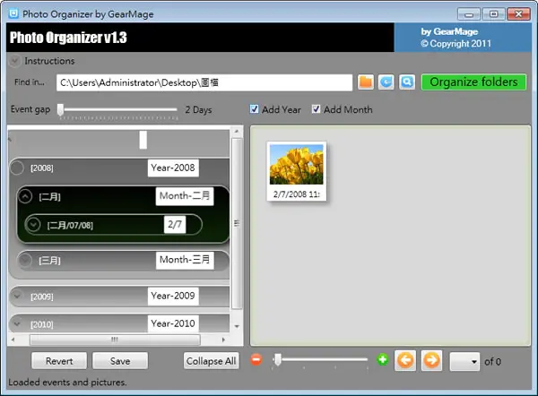538x396 pixels.
Task: Click the blue refresh icon
Action: click(x=386, y=82)
